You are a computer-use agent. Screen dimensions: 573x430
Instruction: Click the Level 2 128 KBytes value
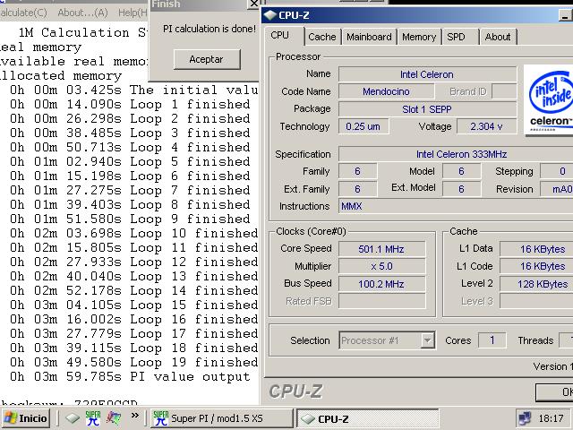(536, 284)
